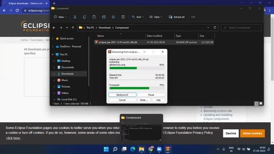Open recent locations dropdown arrow

point(67,27)
